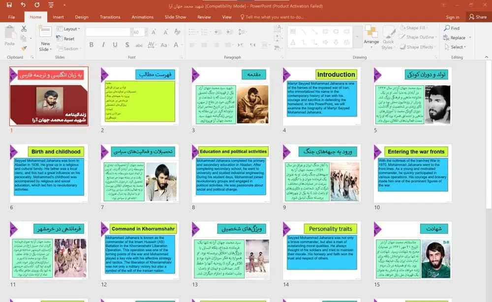Click the Save icon in quick access toolbar
The height and width of the screenshot is (302, 492).
coord(9,5)
